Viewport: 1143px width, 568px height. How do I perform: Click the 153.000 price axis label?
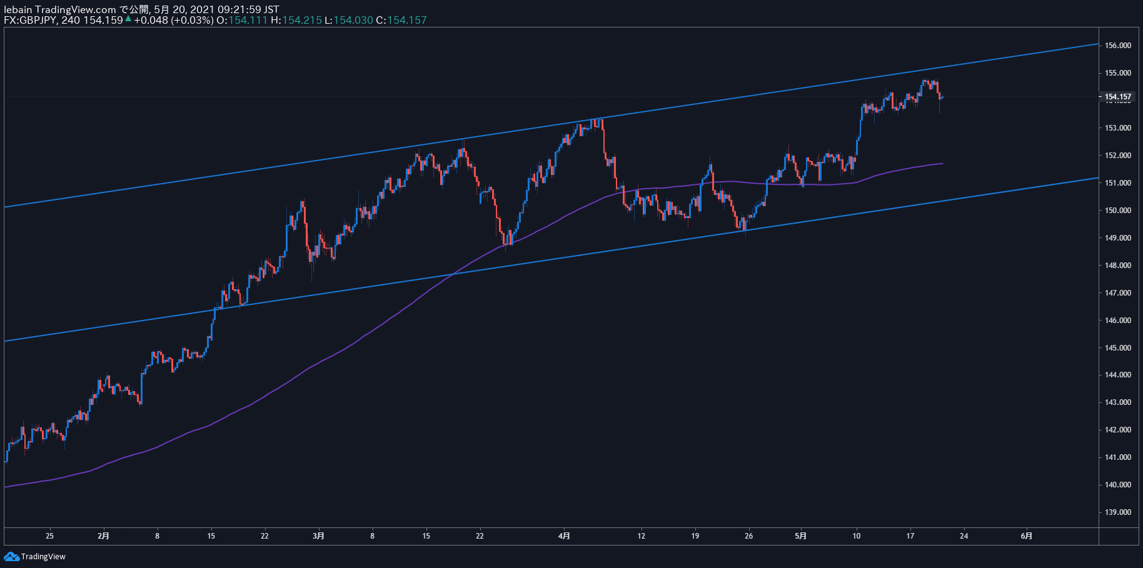click(x=1118, y=128)
